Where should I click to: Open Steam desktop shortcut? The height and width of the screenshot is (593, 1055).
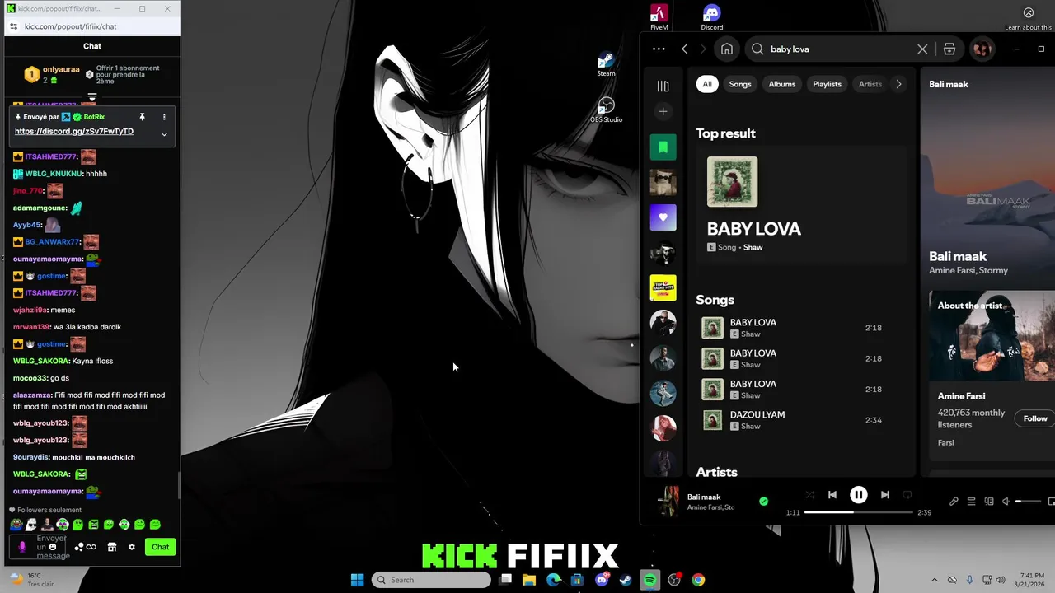coord(606,65)
